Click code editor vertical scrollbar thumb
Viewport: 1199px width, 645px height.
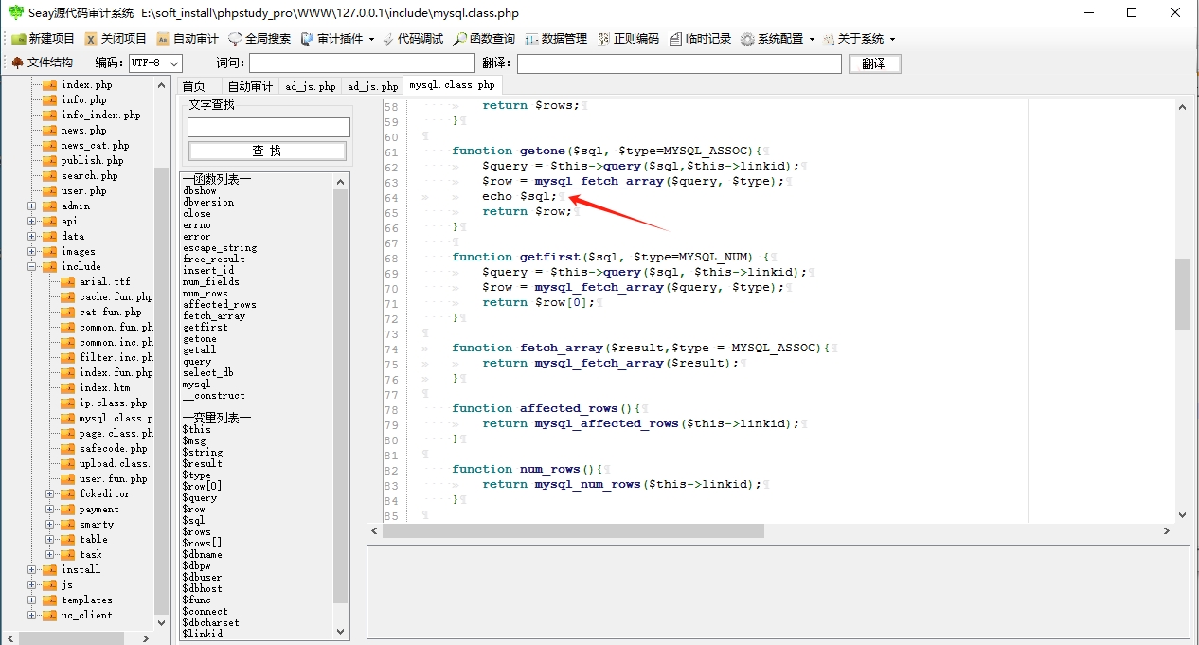(1182, 294)
